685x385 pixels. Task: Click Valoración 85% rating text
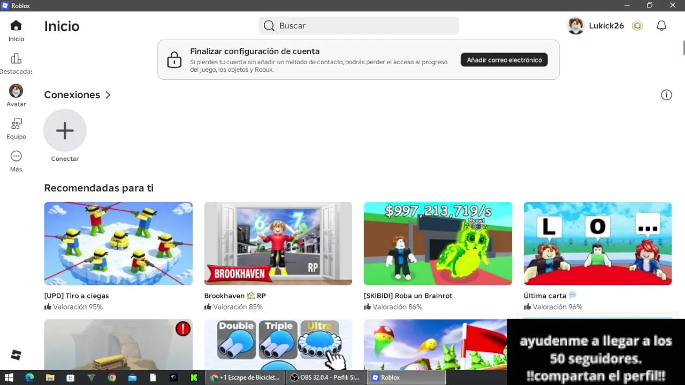(238, 307)
